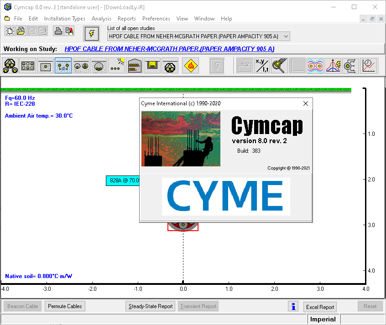
Task: Open the Preferences menu
Action: click(156, 19)
